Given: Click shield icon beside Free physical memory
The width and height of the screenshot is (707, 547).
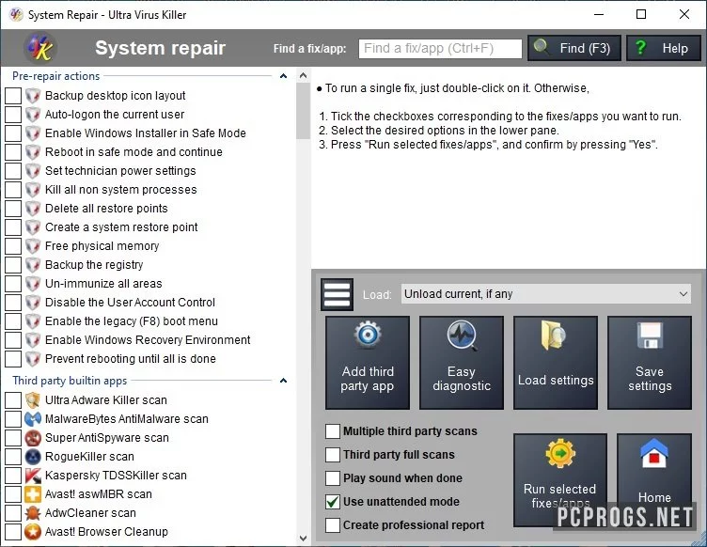Looking at the screenshot, I should pyautogui.click(x=33, y=246).
